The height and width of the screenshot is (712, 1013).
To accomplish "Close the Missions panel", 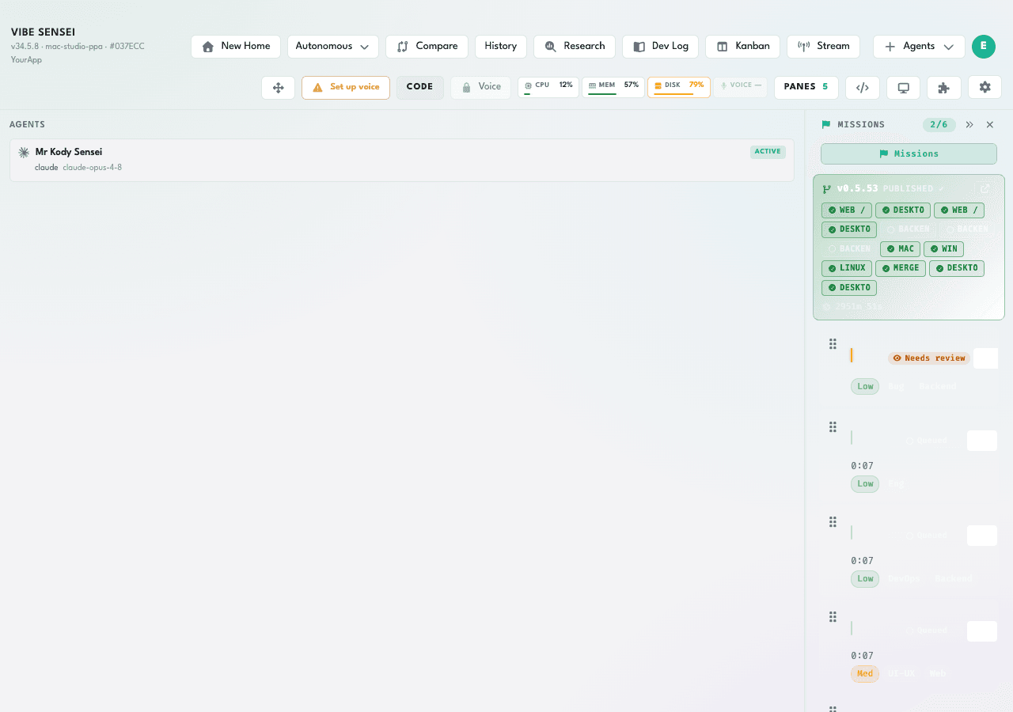I will pos(990,125).
